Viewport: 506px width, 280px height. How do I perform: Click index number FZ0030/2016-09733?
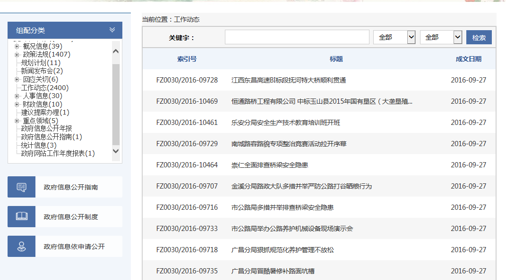(187, 229)
